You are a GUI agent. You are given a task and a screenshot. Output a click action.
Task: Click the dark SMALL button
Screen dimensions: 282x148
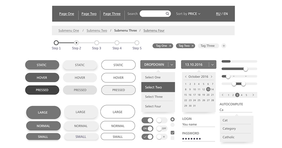43,137
